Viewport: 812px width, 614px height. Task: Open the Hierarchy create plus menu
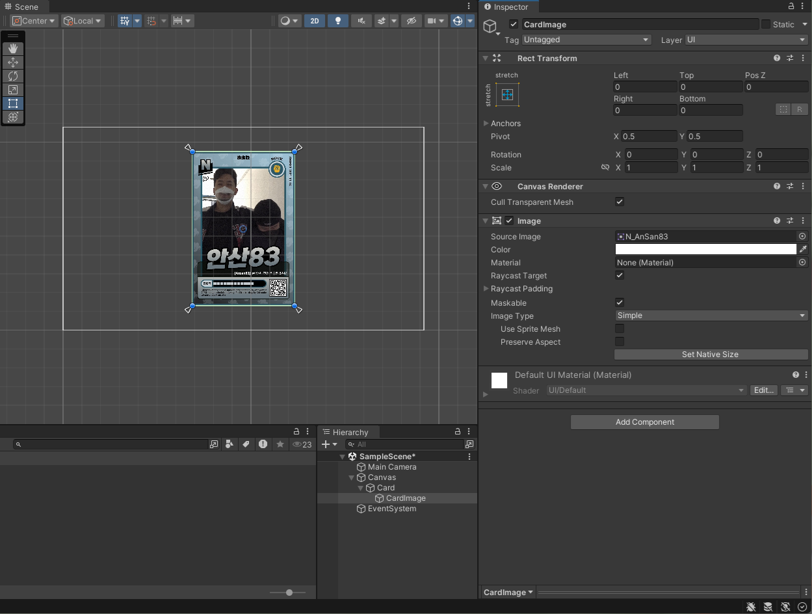(330, 444)
